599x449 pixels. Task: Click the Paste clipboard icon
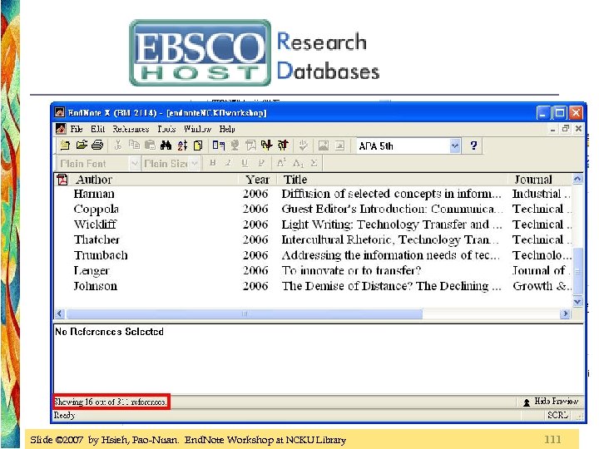tap(150, 146)
